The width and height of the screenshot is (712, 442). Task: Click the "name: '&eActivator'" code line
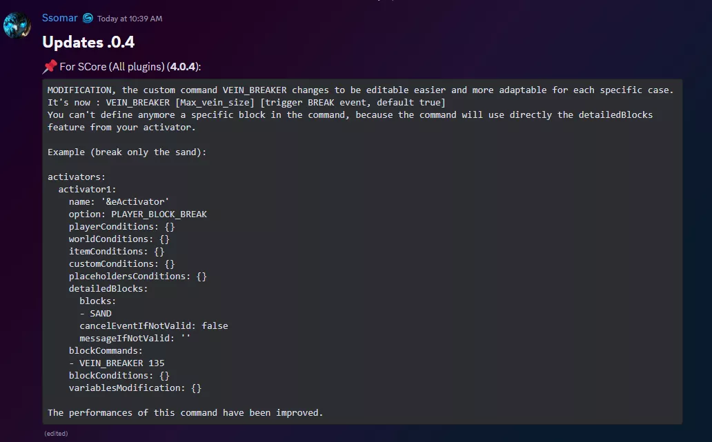119,201
